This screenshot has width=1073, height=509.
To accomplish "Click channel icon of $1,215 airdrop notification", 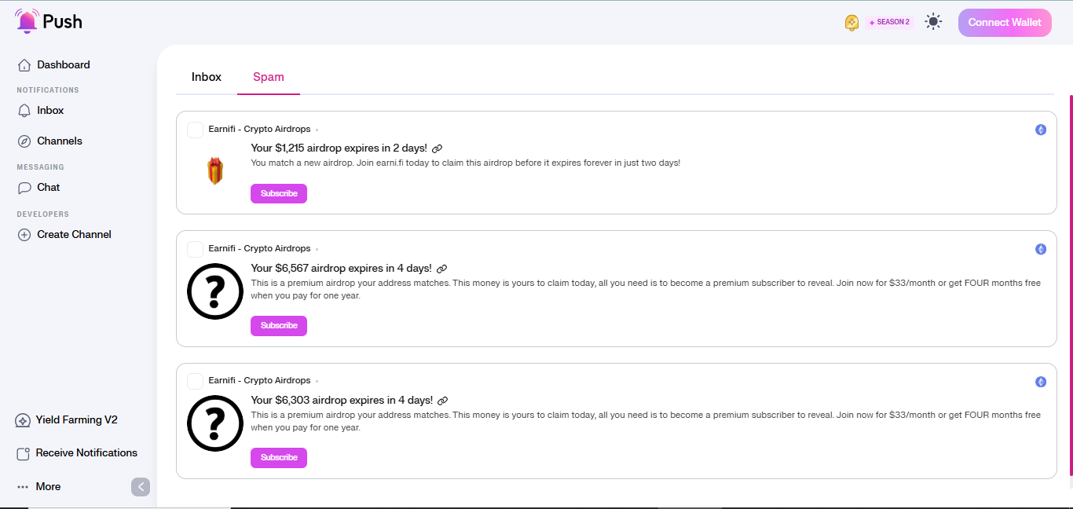I will [196, 130].
